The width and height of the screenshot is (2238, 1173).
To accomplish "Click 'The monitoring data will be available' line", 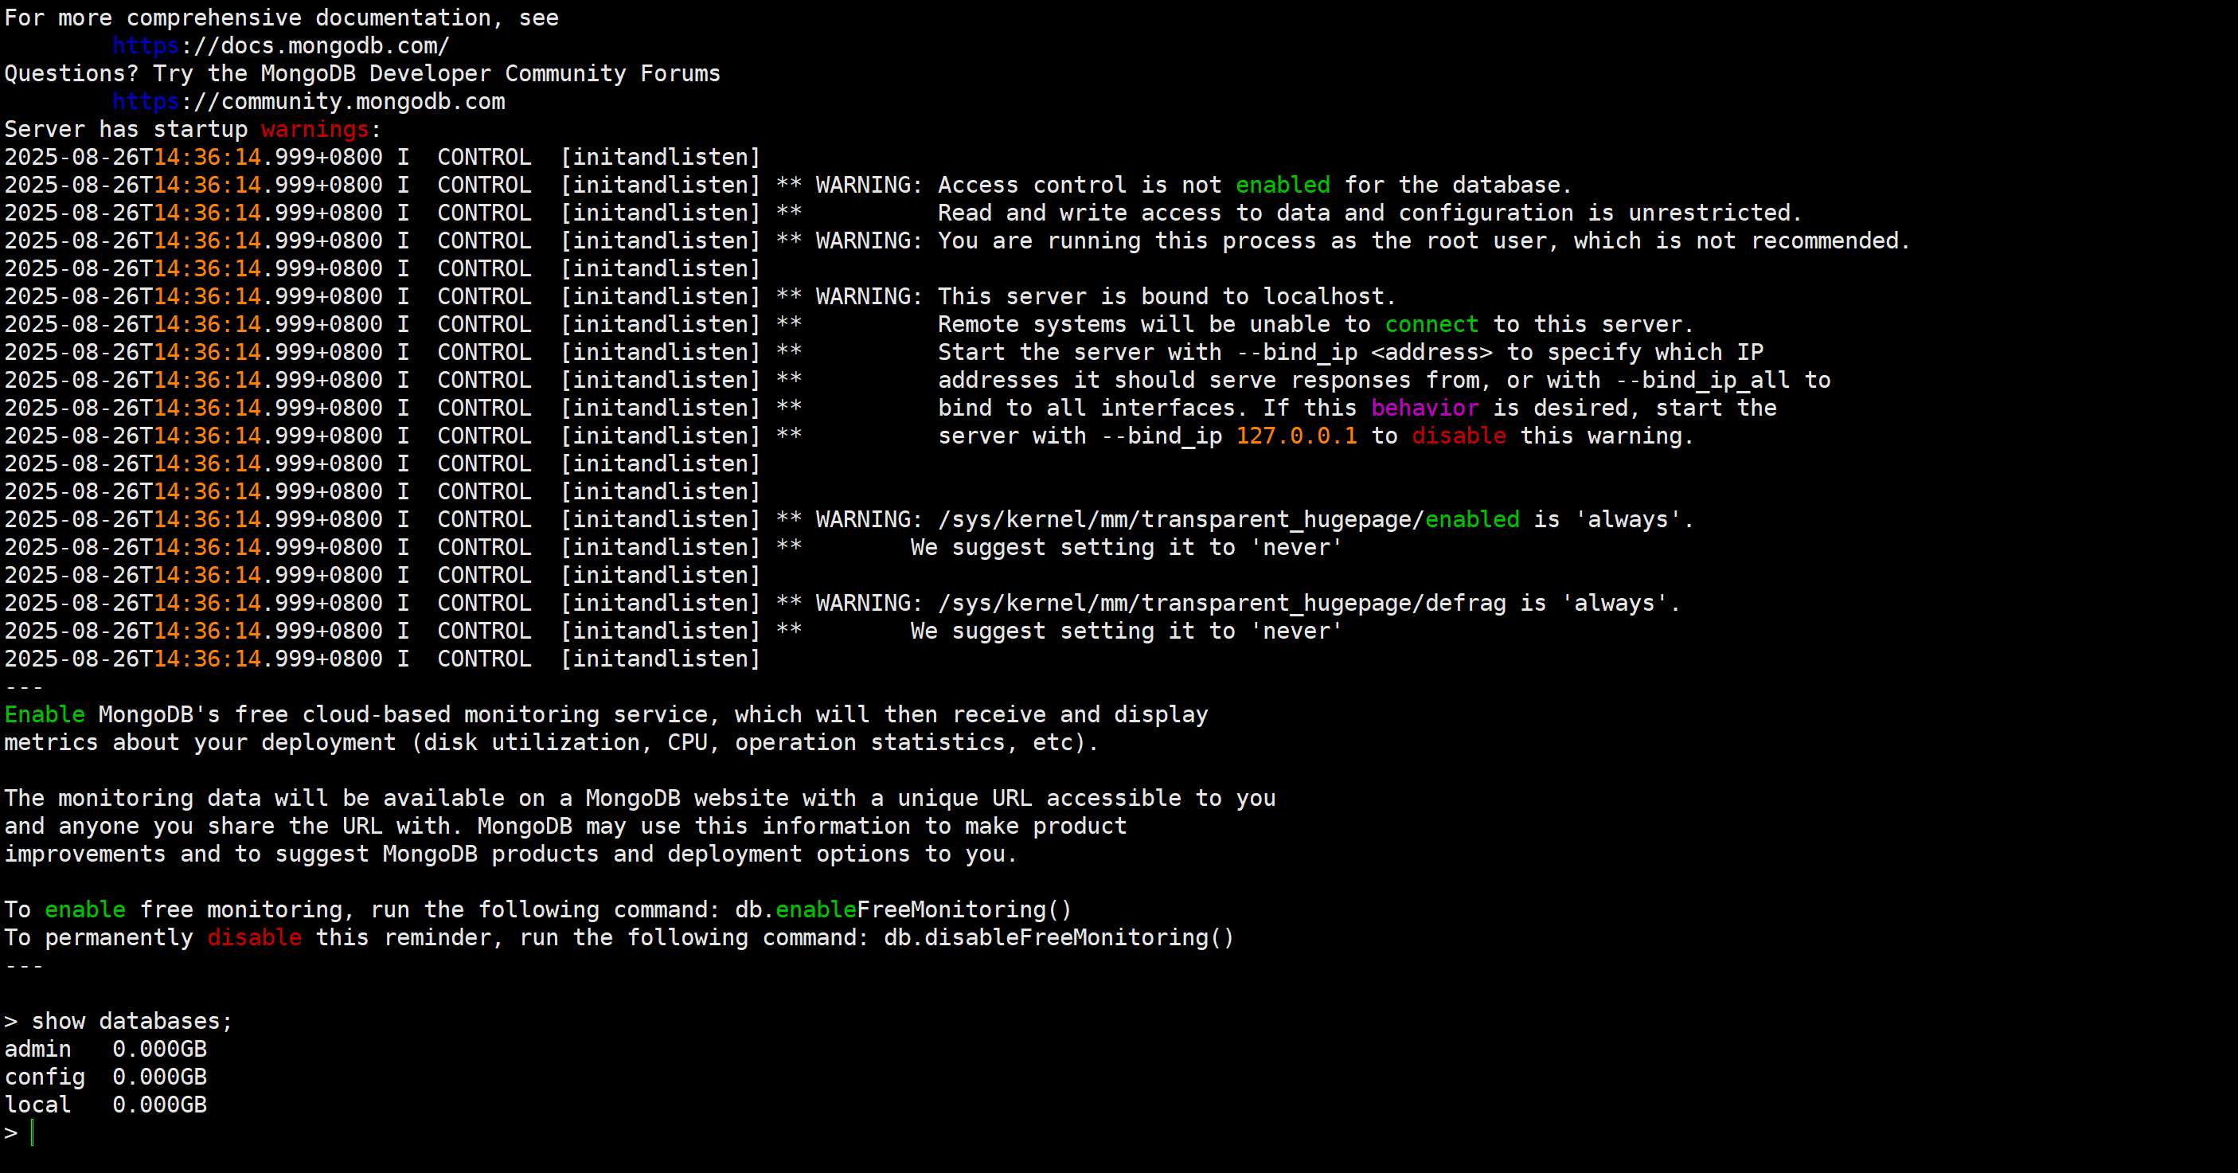I will [640, 798].
